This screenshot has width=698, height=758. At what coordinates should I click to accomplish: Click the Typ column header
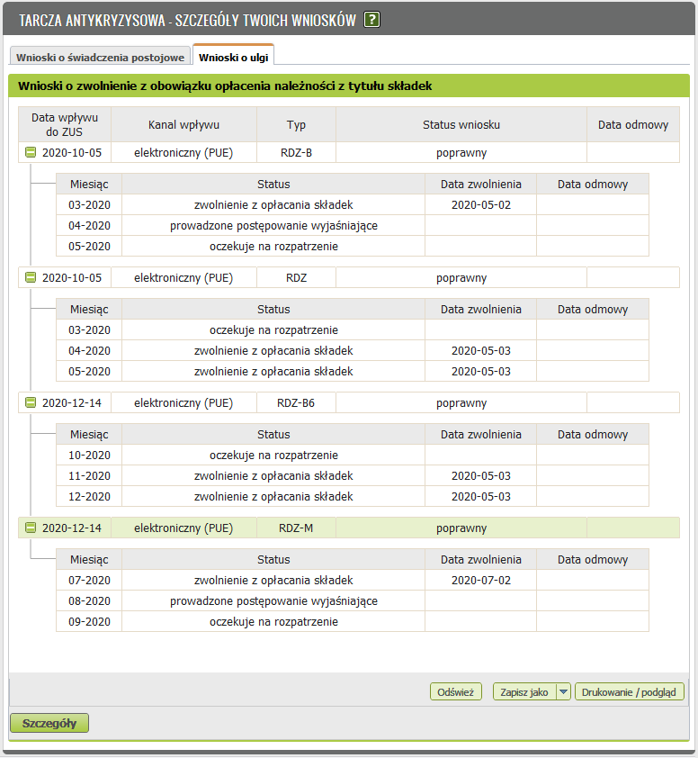[296, 125]
